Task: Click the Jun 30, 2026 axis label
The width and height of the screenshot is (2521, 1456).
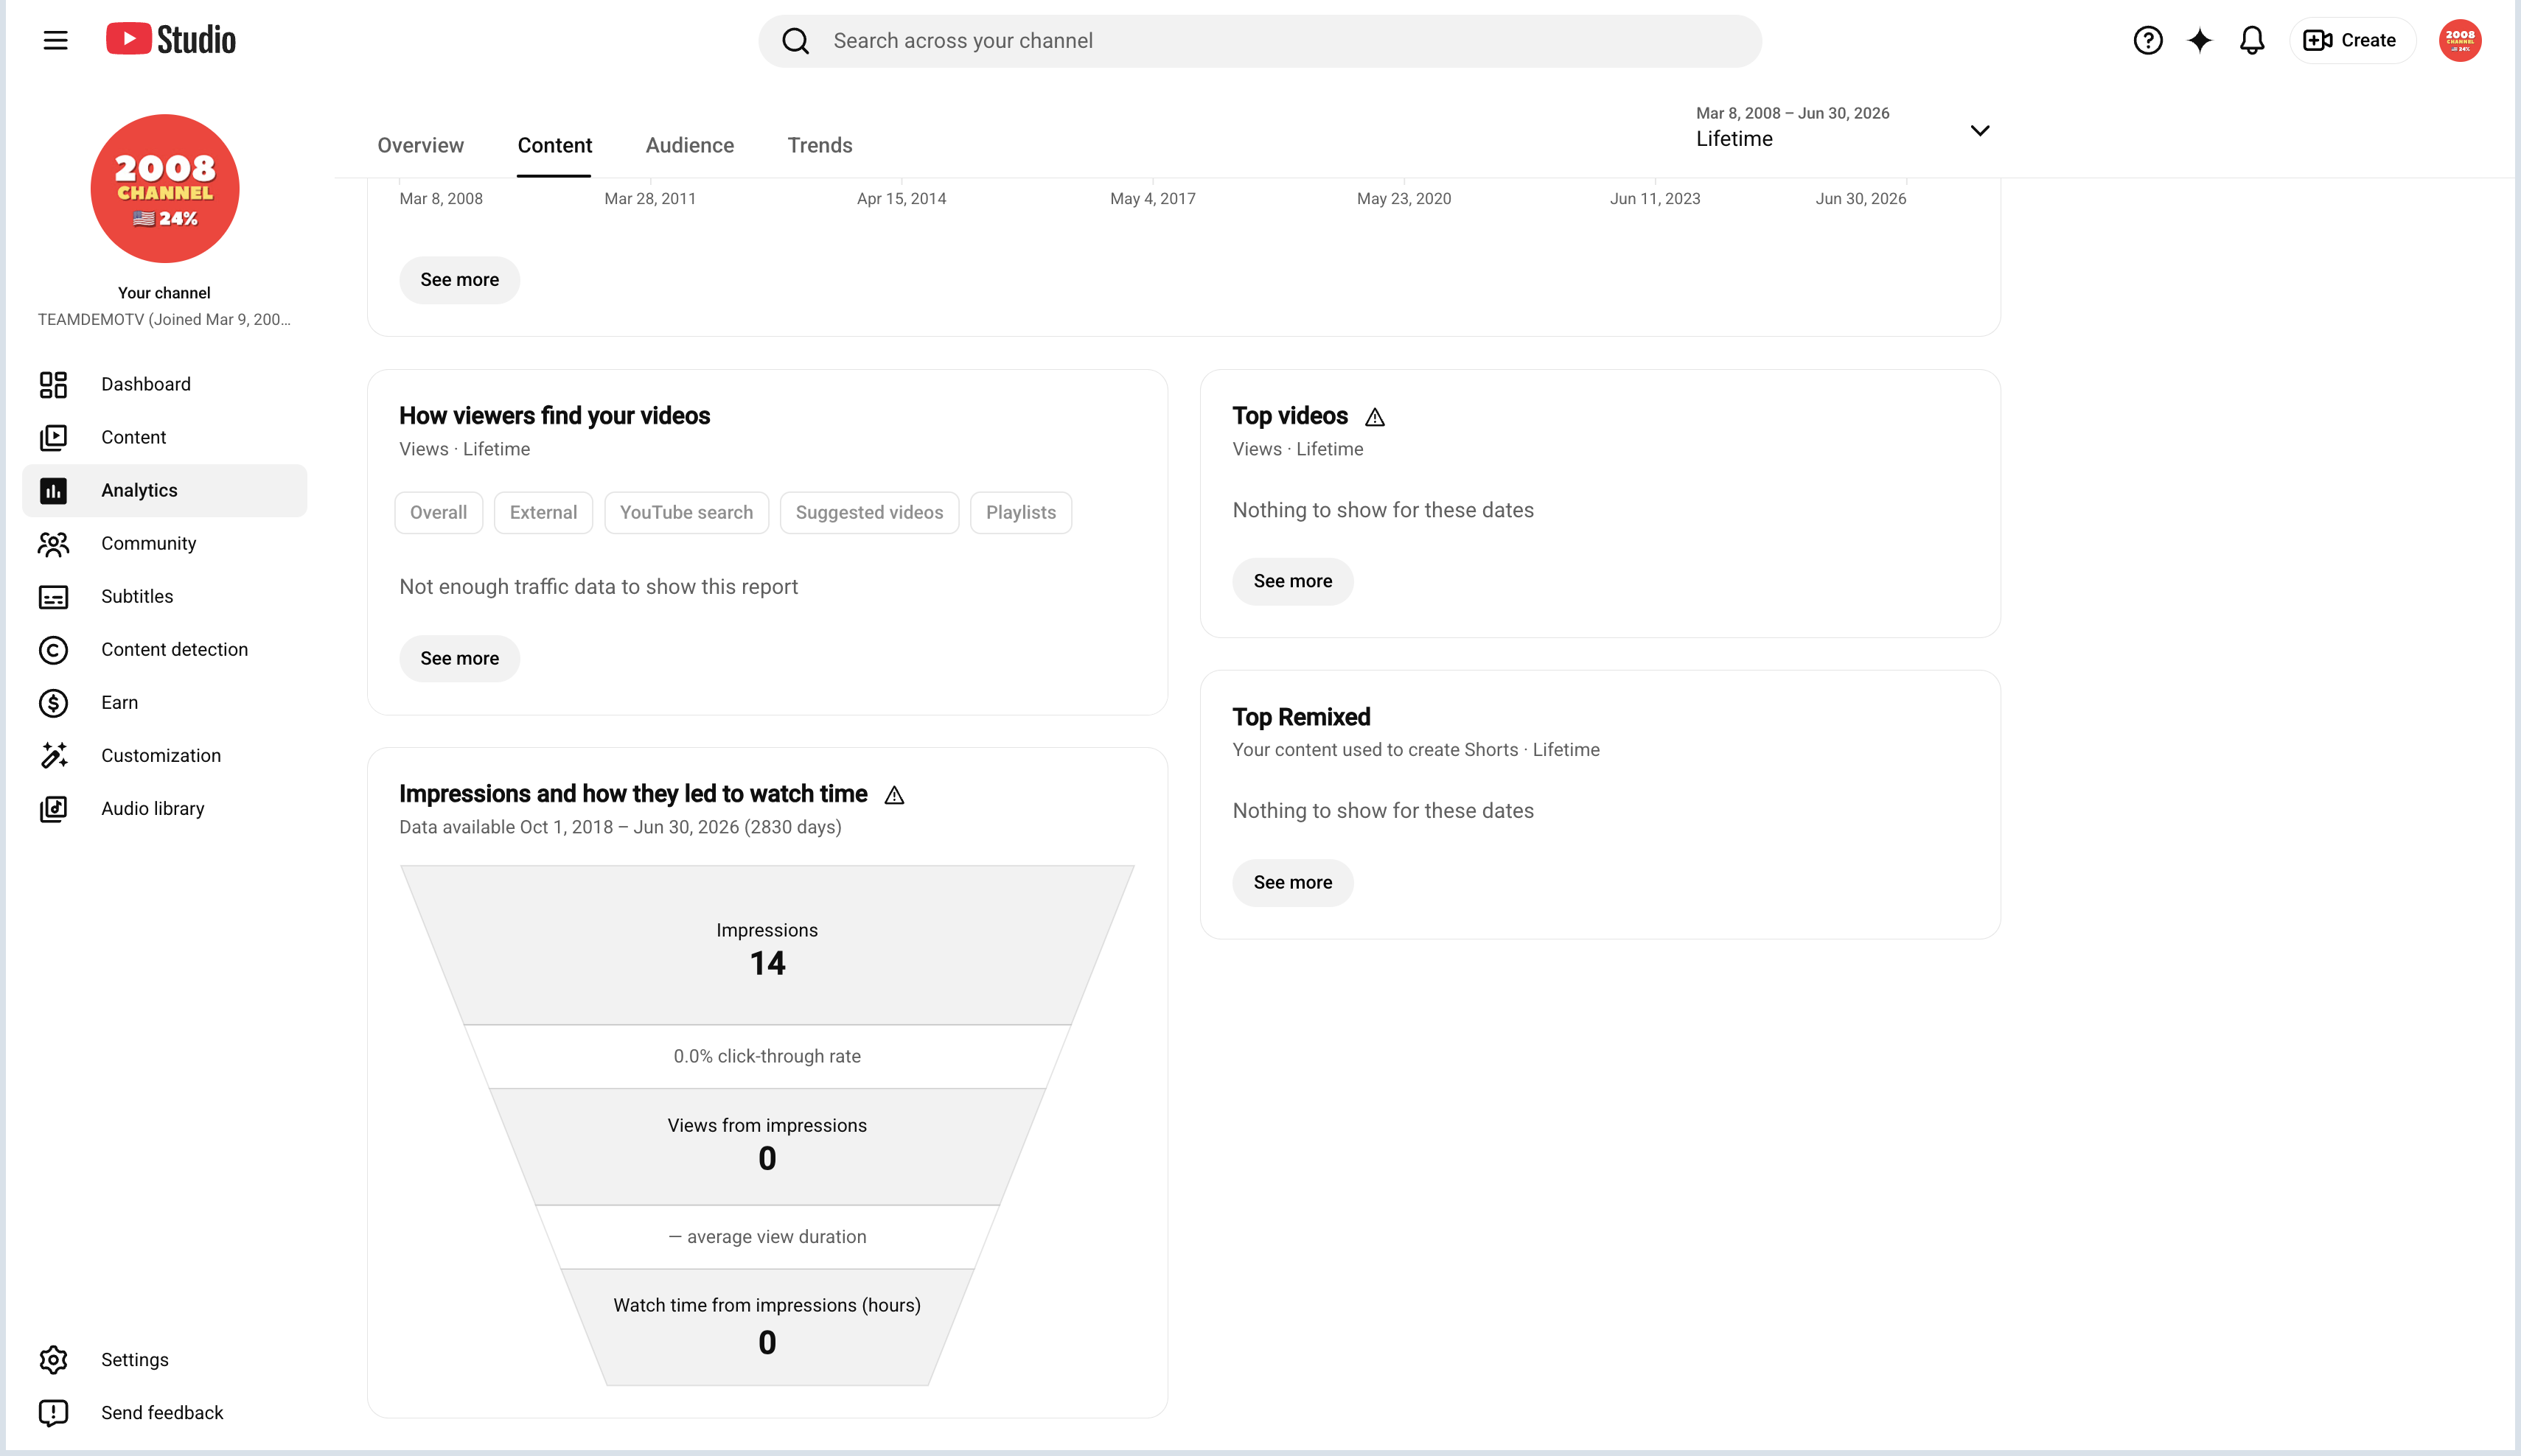Action: pos(1861,198)
